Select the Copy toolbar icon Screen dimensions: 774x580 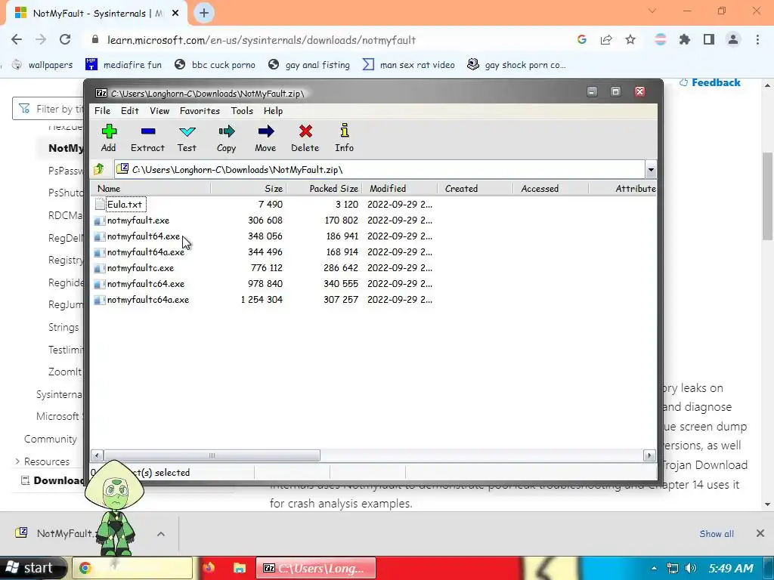click(x=227, y=138)
